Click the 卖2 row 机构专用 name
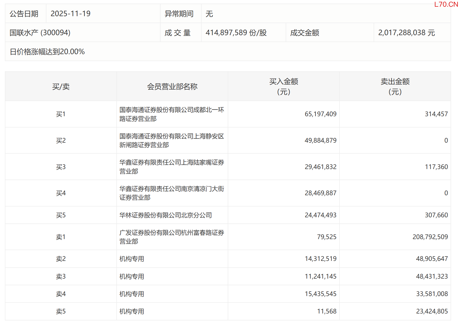Viewport: 459px width, 324px height. (x=132, y=259)
